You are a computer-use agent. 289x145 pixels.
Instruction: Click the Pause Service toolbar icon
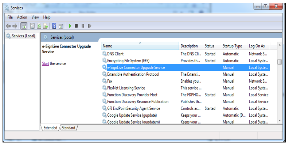coord(83,26)
